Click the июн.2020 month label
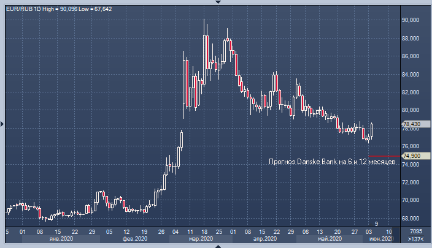This screenshot has height=248, width=432. (x=380, y=239)
